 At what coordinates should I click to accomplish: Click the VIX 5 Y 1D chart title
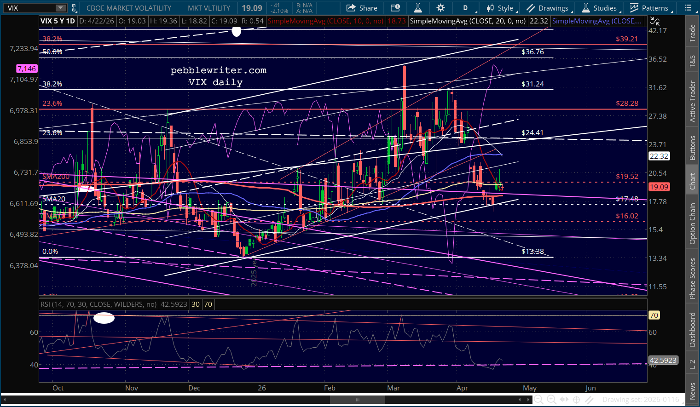[x=58, y=21]
